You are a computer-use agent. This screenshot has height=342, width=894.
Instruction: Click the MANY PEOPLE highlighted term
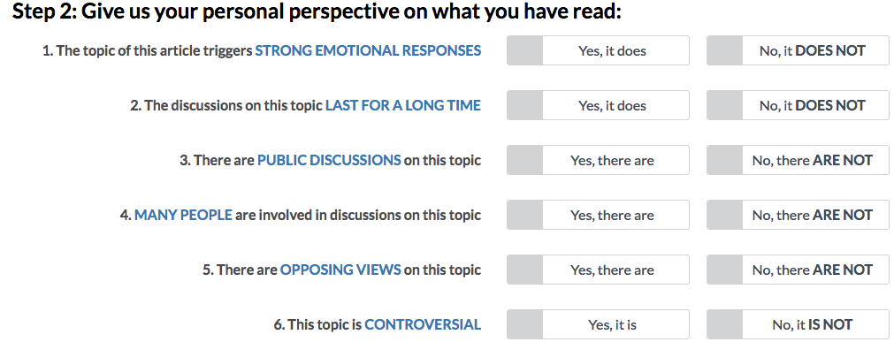tap(183, 215)
